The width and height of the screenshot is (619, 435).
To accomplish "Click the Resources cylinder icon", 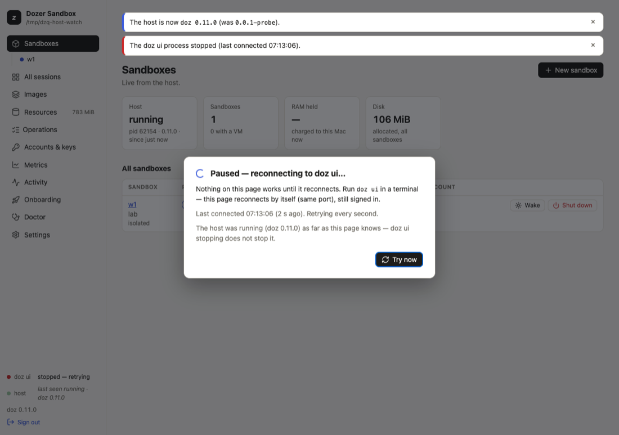I will (16, 112).
